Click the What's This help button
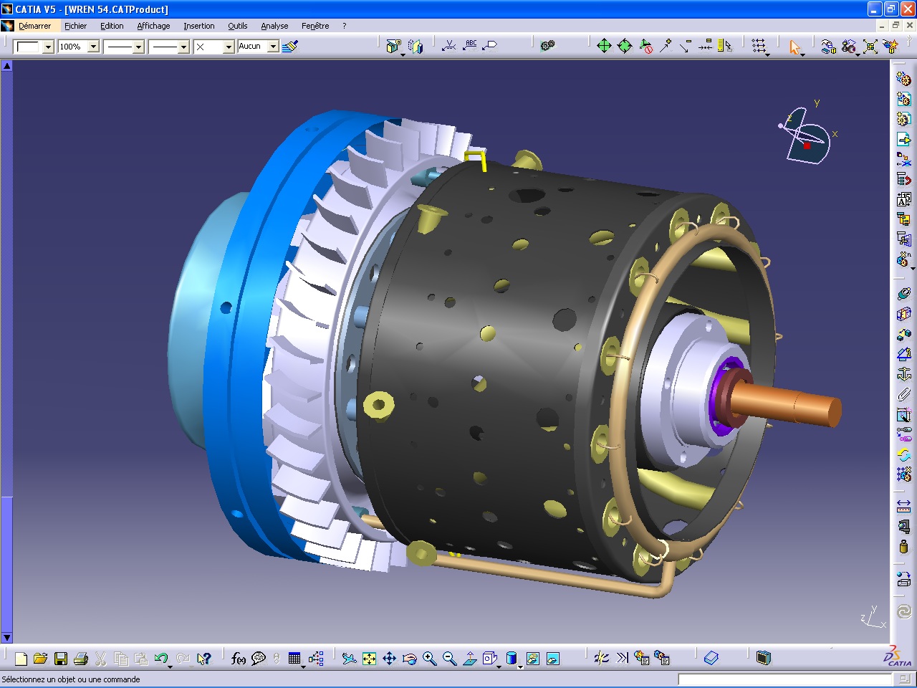The image size is (917, 688). 206,657
